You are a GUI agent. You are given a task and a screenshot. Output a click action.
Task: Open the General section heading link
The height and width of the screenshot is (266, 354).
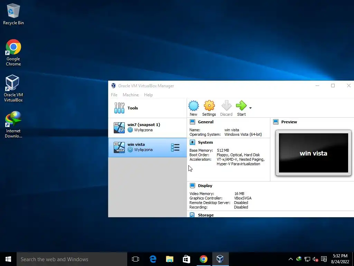[205, 122]
